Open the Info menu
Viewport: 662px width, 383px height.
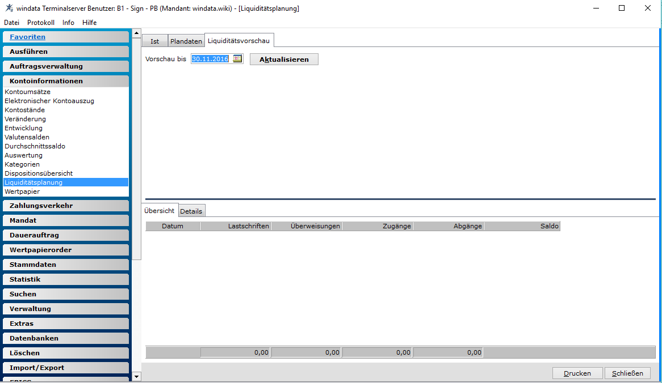[68, 23]
